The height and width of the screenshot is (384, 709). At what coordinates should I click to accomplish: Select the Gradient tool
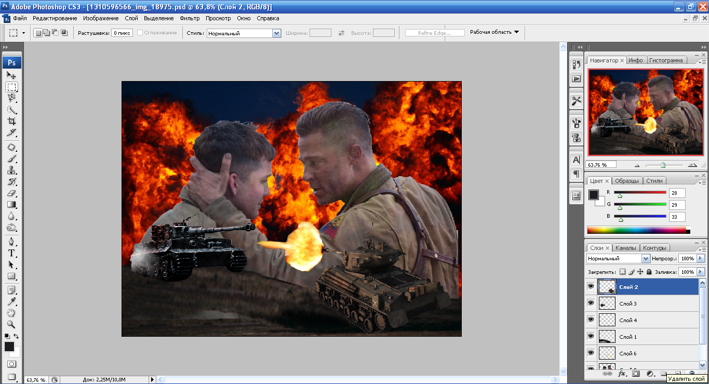(x=11, y=205)
